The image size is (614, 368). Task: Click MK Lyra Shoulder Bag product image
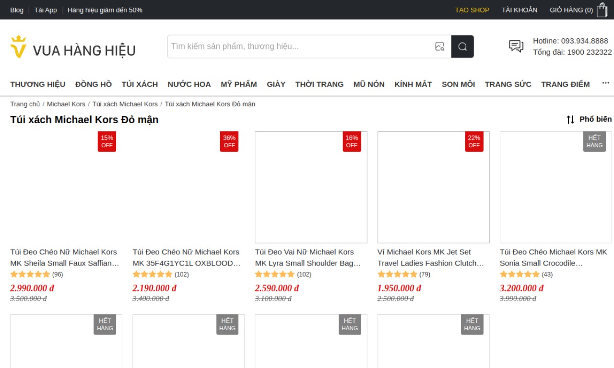click(311, 187)
